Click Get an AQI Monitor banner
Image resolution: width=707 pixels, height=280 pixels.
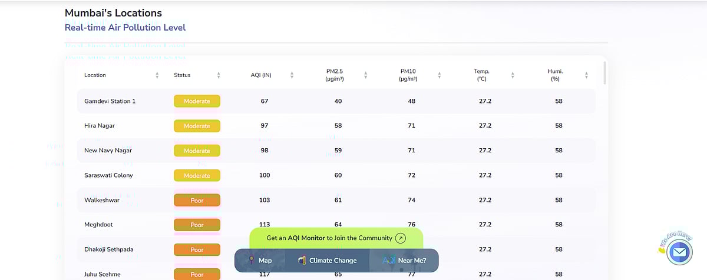(329, 238)
